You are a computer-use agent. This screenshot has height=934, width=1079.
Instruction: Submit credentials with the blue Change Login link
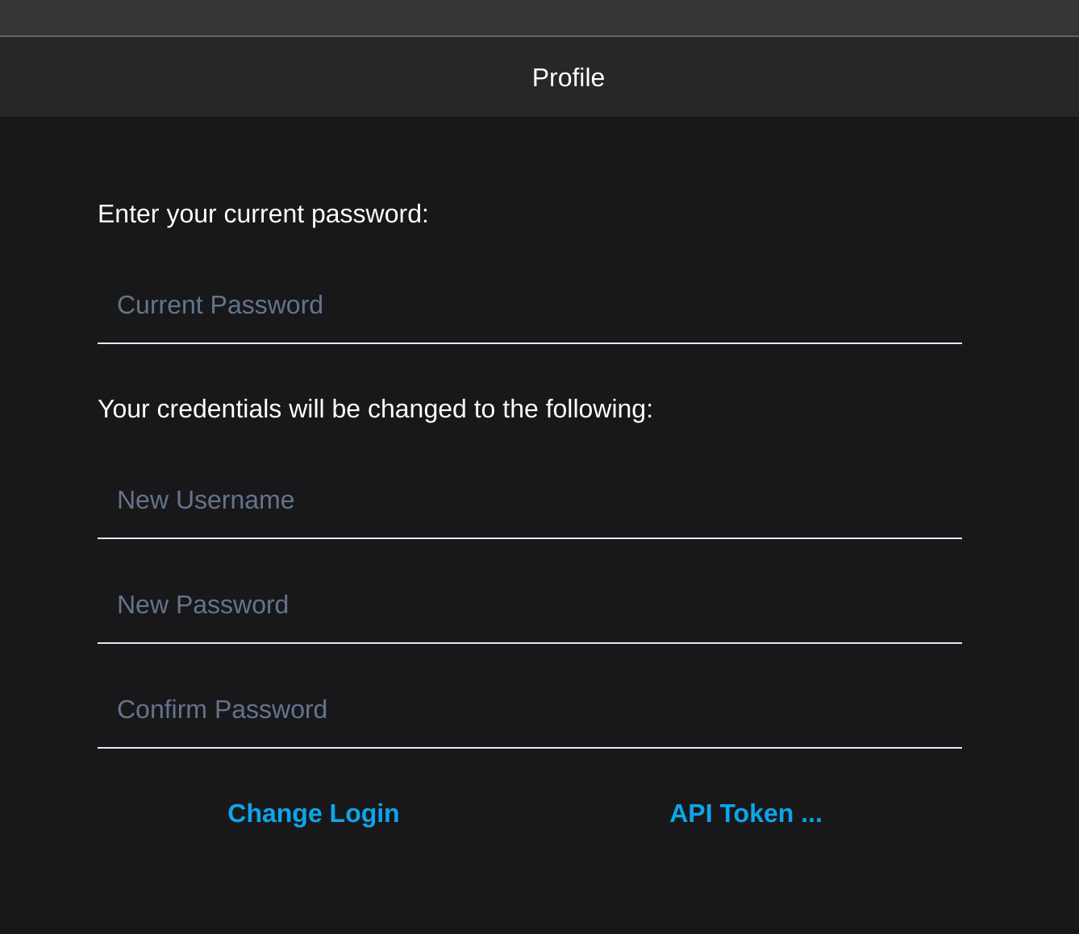pos(314,813)
